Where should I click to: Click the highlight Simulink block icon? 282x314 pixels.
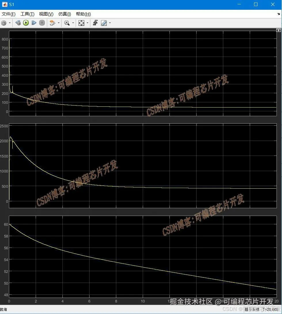pos(52,23)
